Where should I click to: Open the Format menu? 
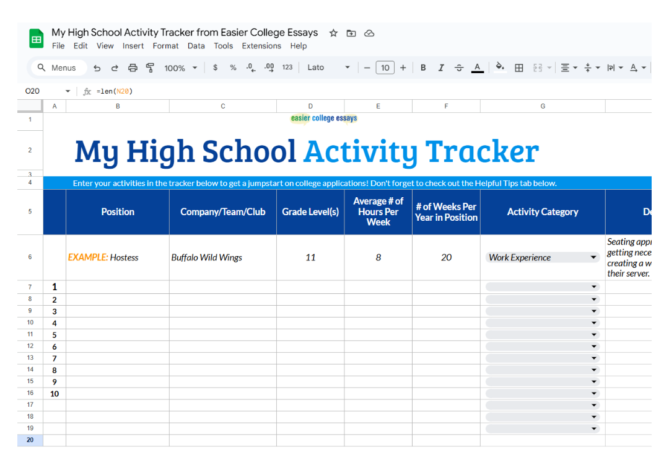click(x=165, y=46)
